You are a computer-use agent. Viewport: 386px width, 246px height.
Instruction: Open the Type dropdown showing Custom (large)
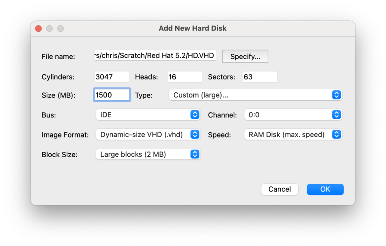click(x=255, y=95)
